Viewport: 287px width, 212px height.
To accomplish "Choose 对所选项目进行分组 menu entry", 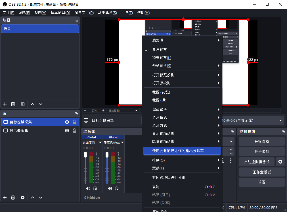I will click(x=182, y=177).
